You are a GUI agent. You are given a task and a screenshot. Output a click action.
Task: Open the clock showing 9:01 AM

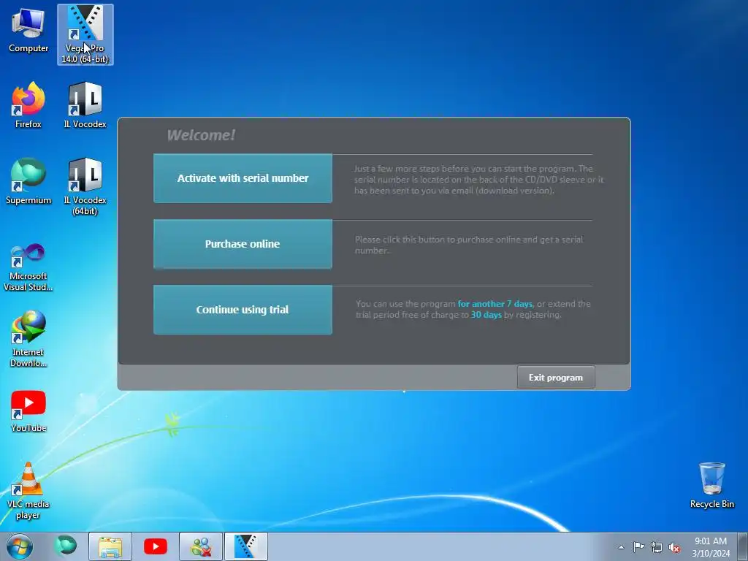pyautogui.click(x=711, y=546)
